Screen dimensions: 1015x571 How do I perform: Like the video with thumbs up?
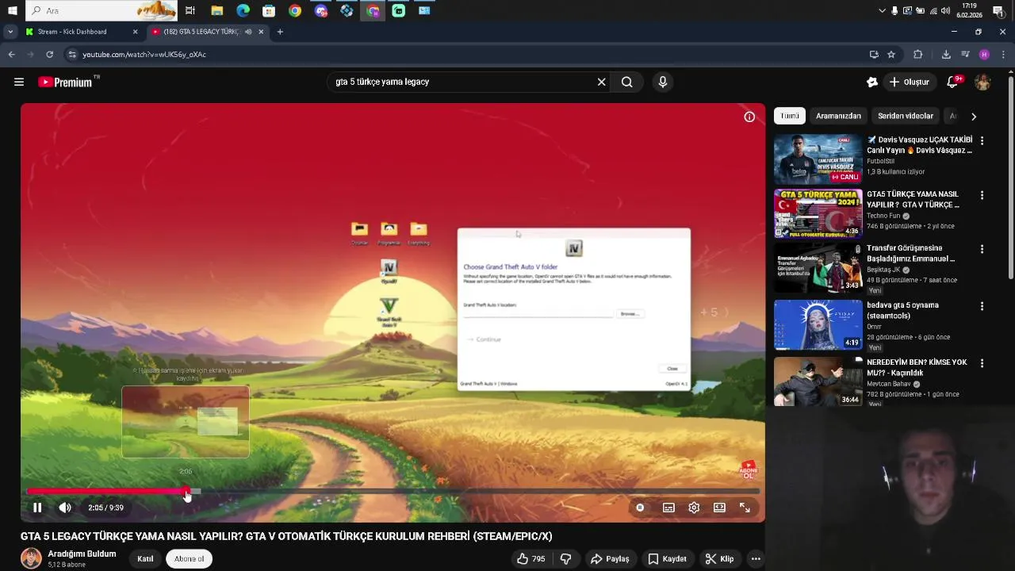click(x=531, y=559)
